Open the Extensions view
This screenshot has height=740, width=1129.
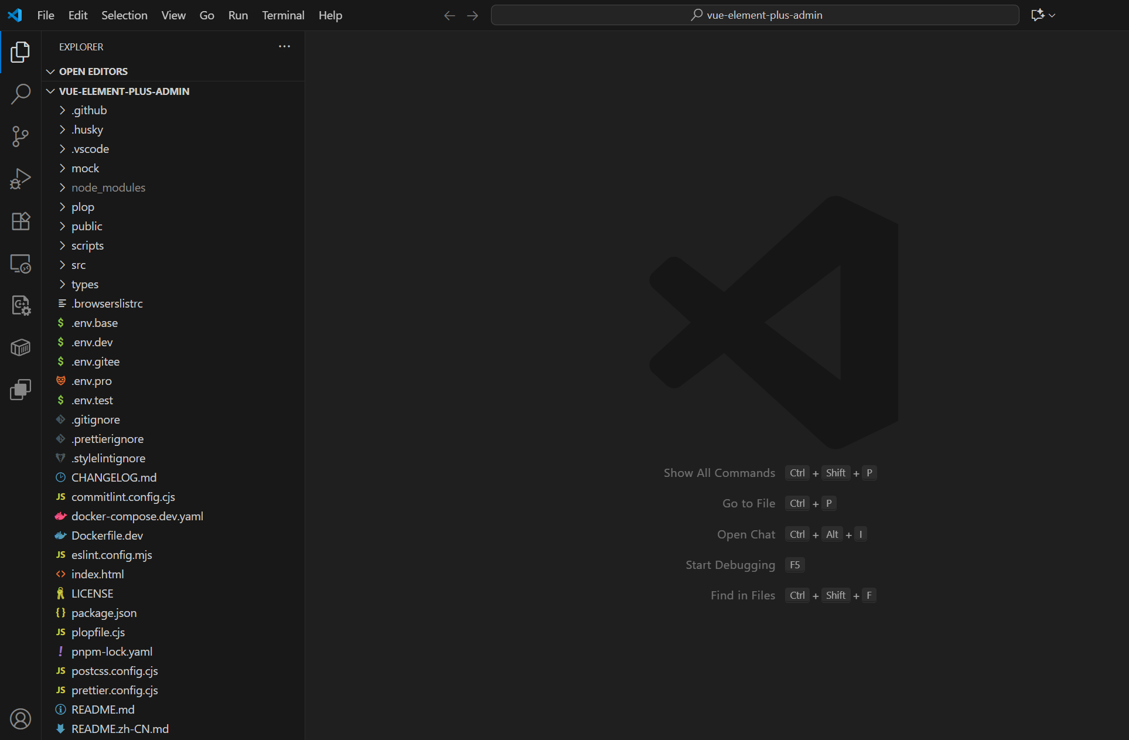(21, 221)
